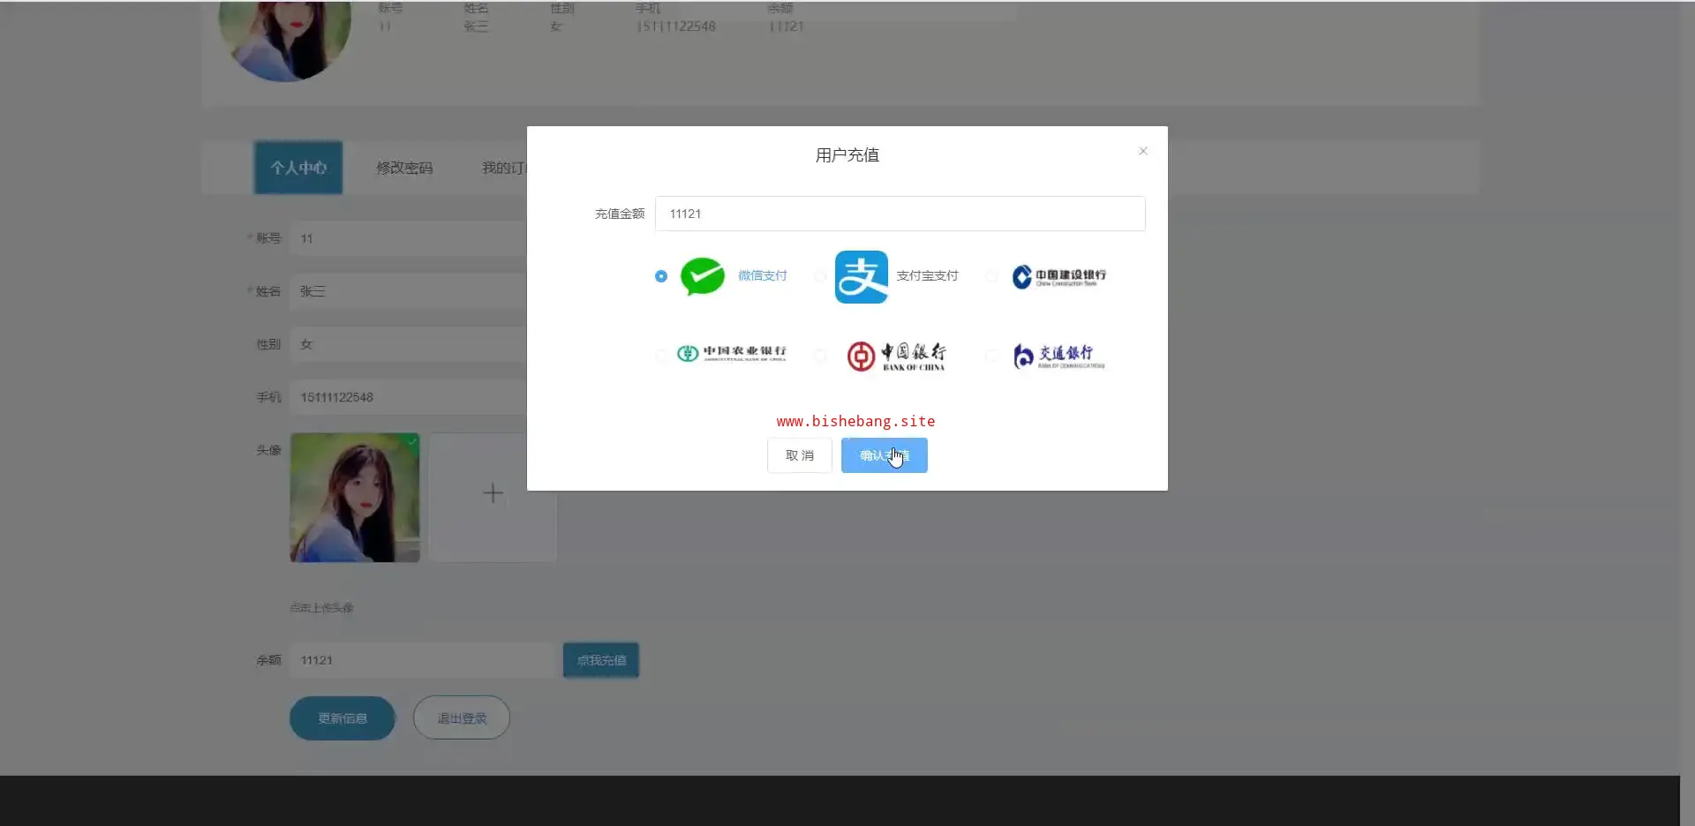The image size is (1695, 826).
Task: Select the WeChat Pay radio button
Action: tap(661, 276)
